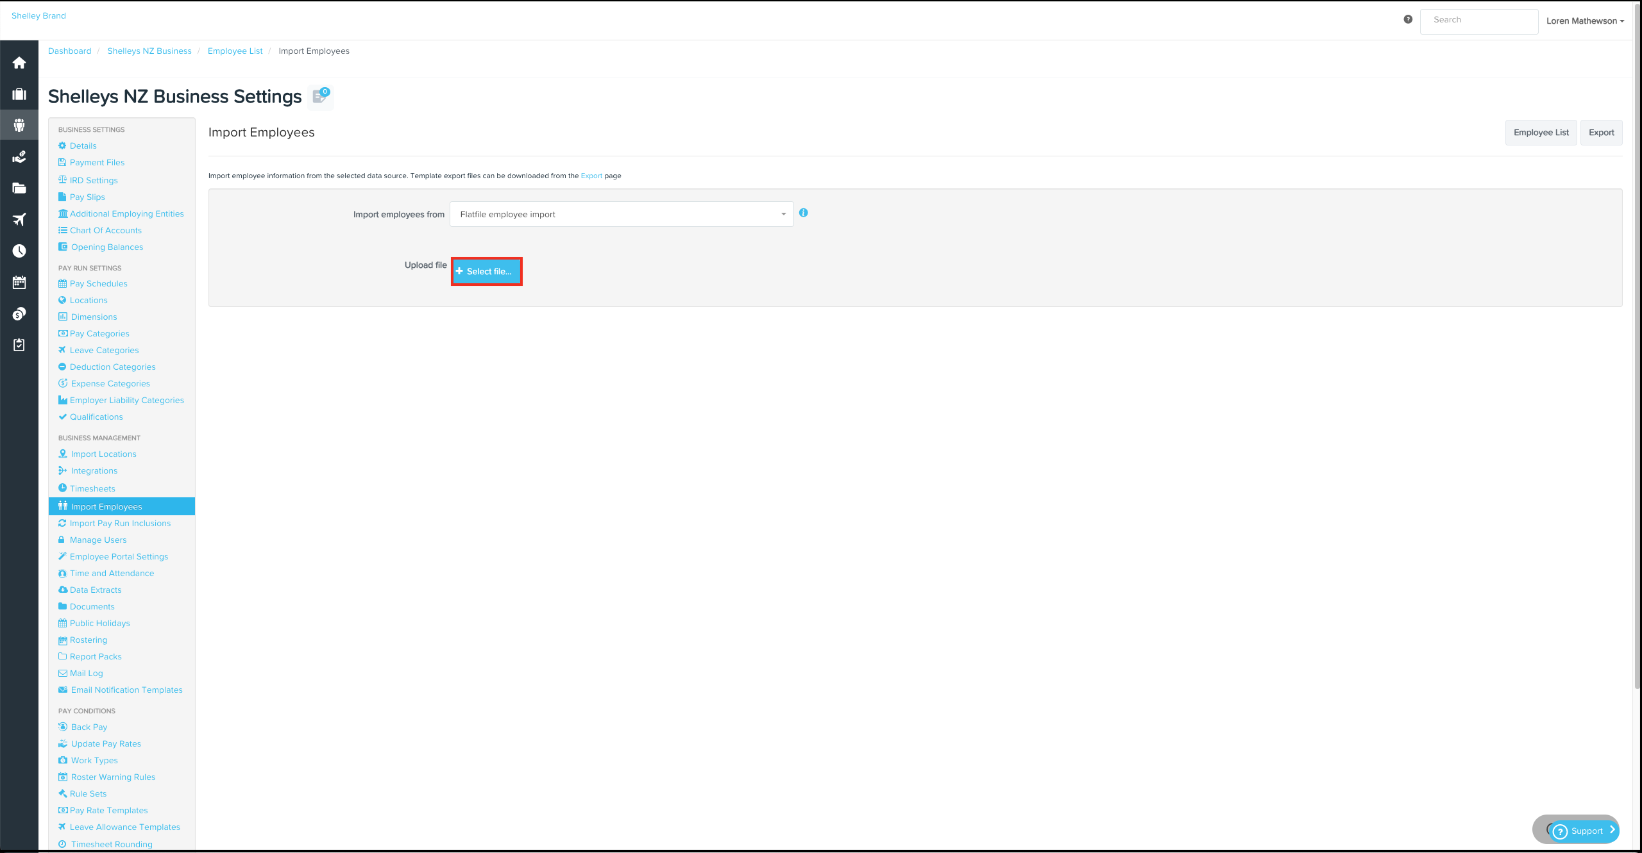Open the briefcase business icon in sidebar
The width and height of the screenshot is (1642, 853).
coord(19,94)
